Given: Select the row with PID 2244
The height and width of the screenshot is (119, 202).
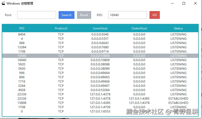Looking at the screenshot, I should [100, 86].
